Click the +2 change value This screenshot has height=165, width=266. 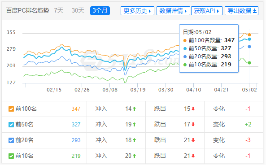pos(248,125)
